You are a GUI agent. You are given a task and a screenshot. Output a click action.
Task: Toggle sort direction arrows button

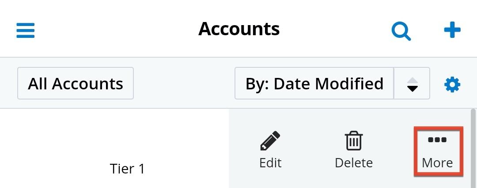click(412, 84)
